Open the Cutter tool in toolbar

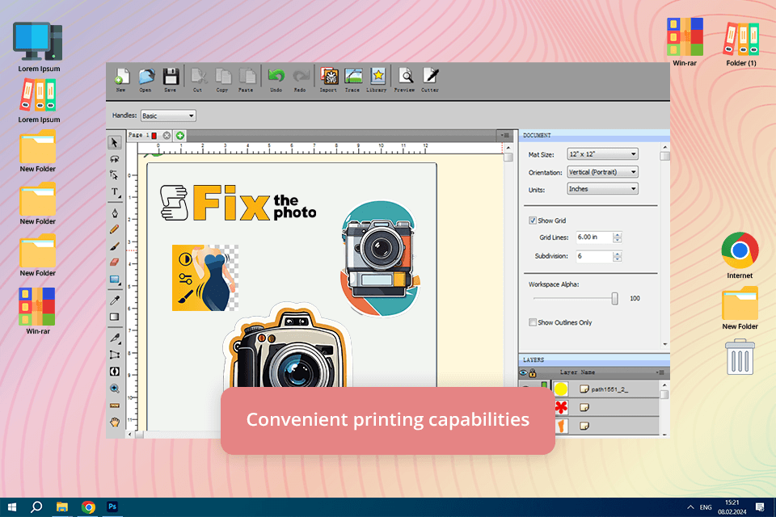tap(430, 79)
